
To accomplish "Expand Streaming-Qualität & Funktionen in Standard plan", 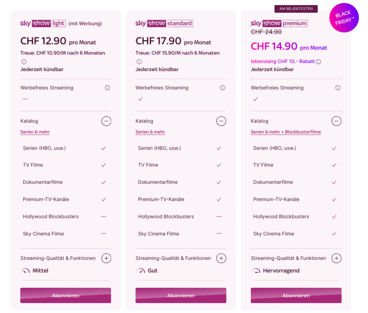I will [x=221, y=258].
